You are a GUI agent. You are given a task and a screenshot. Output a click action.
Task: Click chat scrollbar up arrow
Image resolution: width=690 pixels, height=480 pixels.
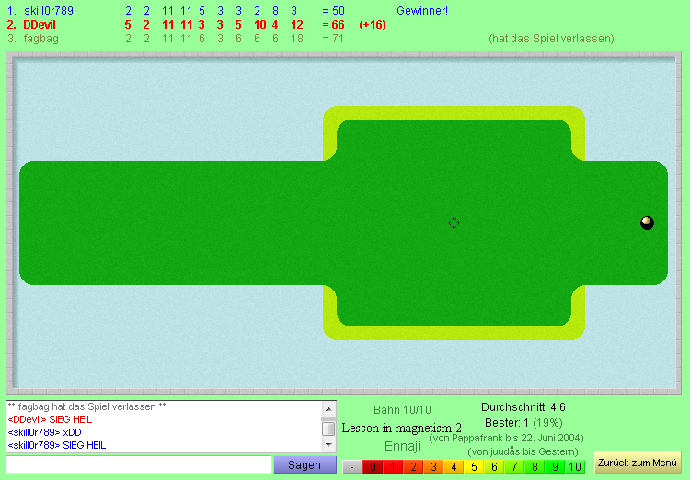tap(328, 409)
